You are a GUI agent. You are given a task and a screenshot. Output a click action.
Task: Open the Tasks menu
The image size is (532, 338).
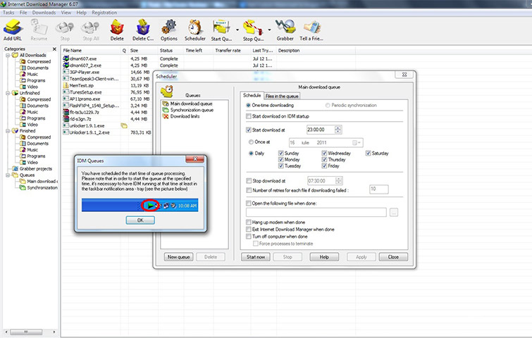(x=8, y=13)
